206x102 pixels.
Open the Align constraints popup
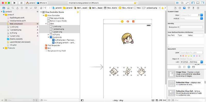click(x=157, y=100)
